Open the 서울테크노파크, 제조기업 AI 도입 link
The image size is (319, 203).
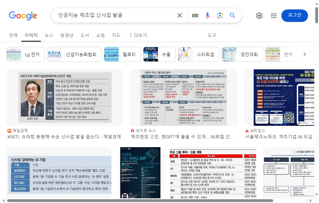pos(280,137)
